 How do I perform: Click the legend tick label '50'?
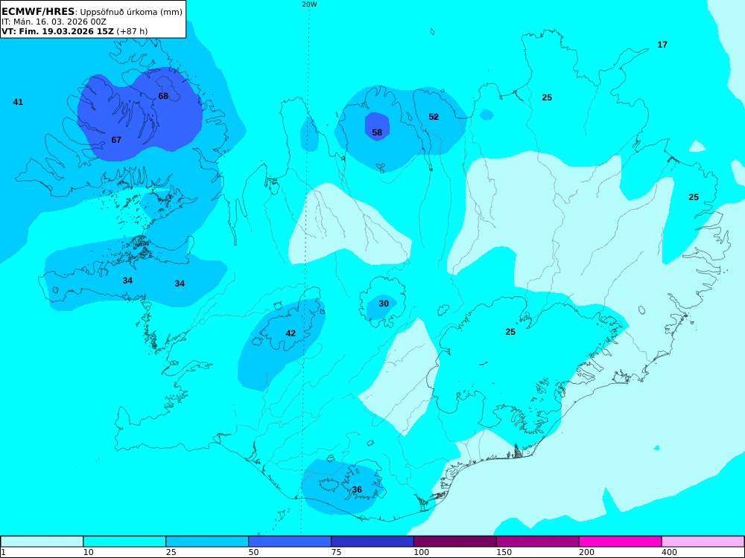tap(254, 552)
